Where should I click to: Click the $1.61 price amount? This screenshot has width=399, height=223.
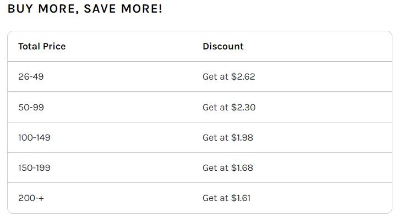point(241,198)
